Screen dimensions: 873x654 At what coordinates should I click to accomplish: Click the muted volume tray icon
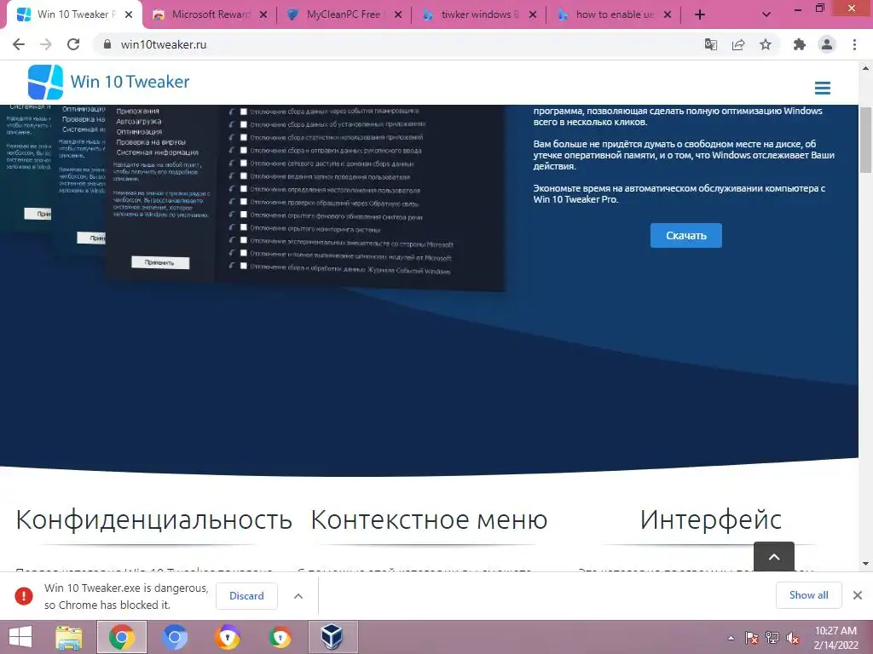[792, 638]
